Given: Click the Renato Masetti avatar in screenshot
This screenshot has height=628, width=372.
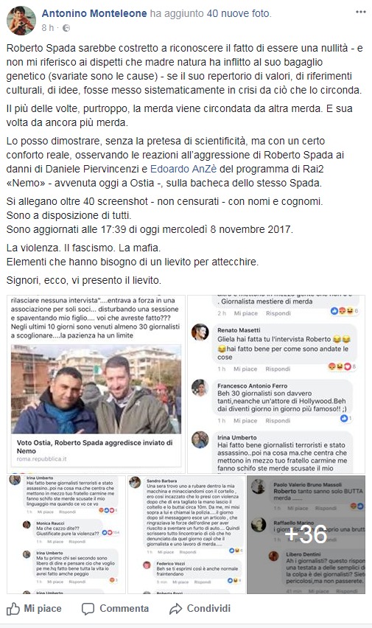Looking at the screenshot, I should pos(200,332).
